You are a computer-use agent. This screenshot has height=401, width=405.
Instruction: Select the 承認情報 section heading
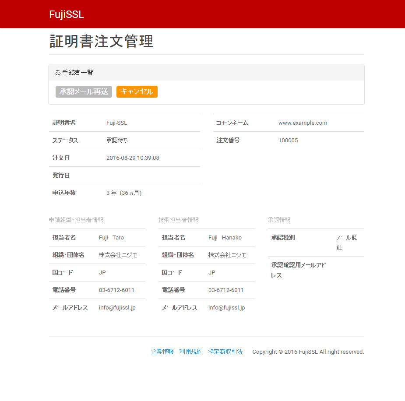(279, 220)
